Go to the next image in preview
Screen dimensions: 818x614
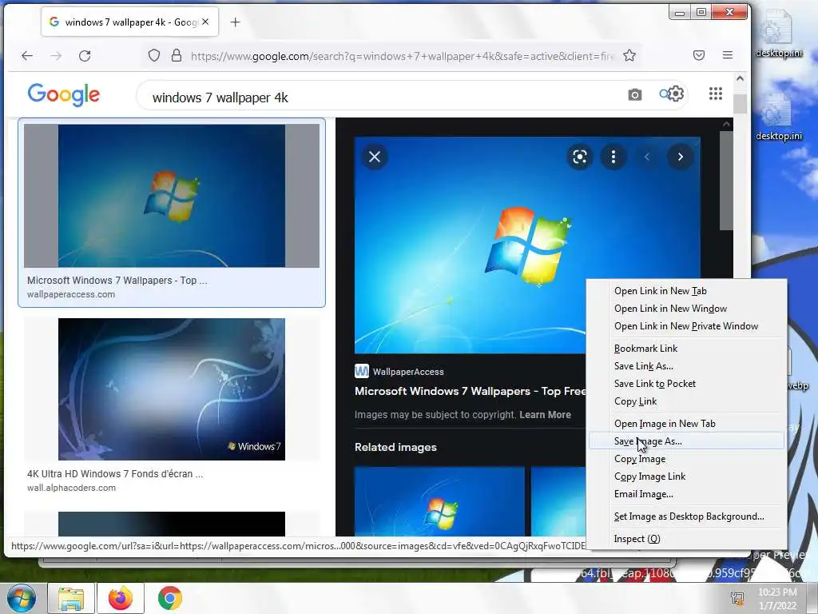pyautogui.click(x=681, y=157)
